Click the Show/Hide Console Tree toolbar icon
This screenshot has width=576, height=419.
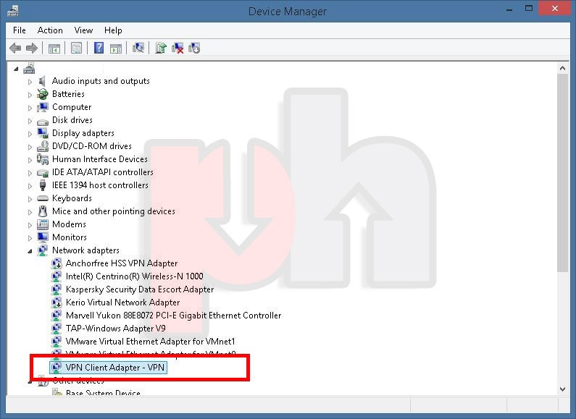pos(54,48)
